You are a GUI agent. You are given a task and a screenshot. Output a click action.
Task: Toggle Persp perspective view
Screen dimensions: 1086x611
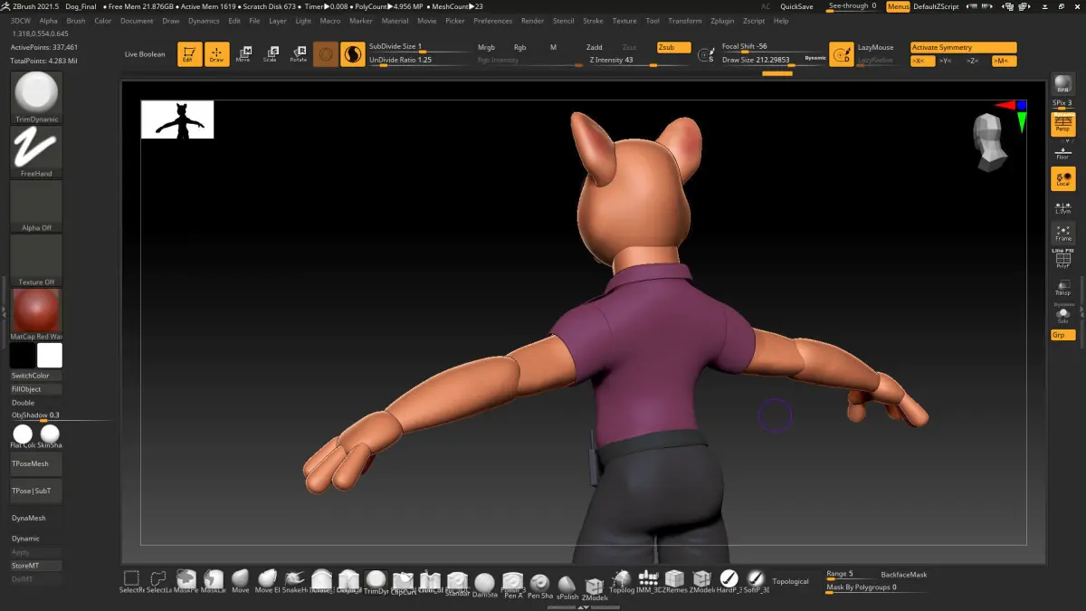(x=1062, y=124)
